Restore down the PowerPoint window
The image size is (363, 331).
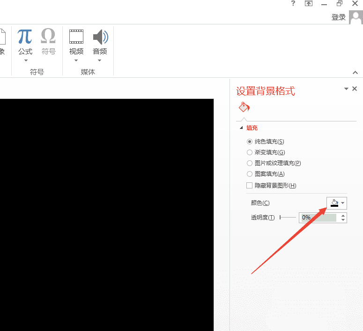pyautogui.click(x=340, y=3)
